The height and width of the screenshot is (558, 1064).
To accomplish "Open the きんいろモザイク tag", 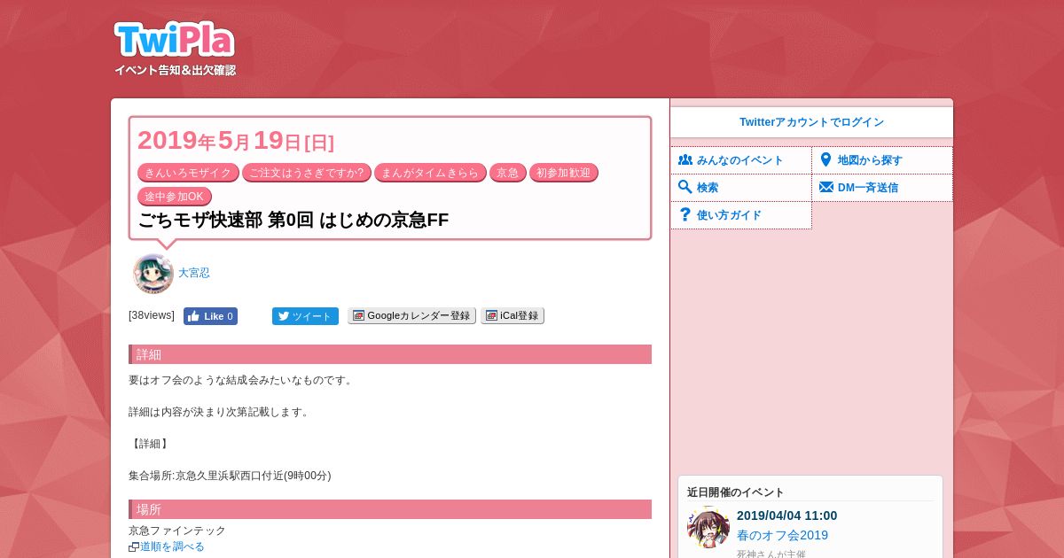I will (188, 173).
